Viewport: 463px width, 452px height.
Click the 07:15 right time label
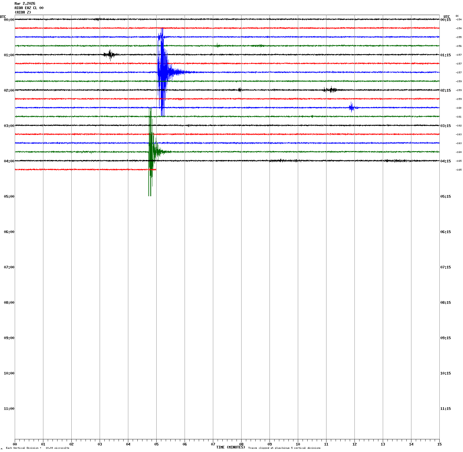click(x=445, y=267)
